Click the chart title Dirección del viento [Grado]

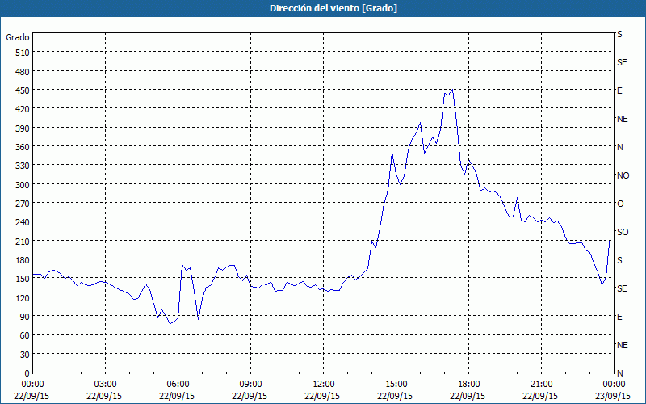333,8
